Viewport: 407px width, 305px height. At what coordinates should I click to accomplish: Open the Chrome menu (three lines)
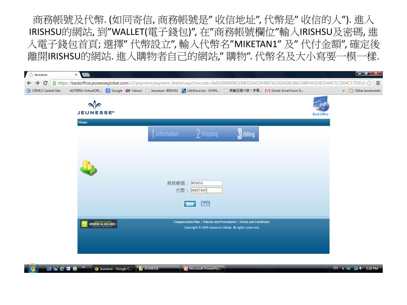click(x=378, y=83)
